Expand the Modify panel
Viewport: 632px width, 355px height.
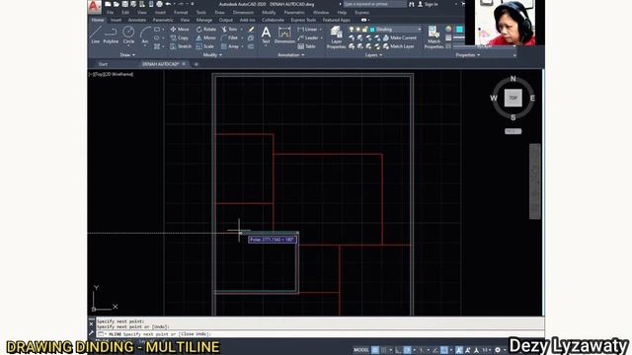coord(212,55)
